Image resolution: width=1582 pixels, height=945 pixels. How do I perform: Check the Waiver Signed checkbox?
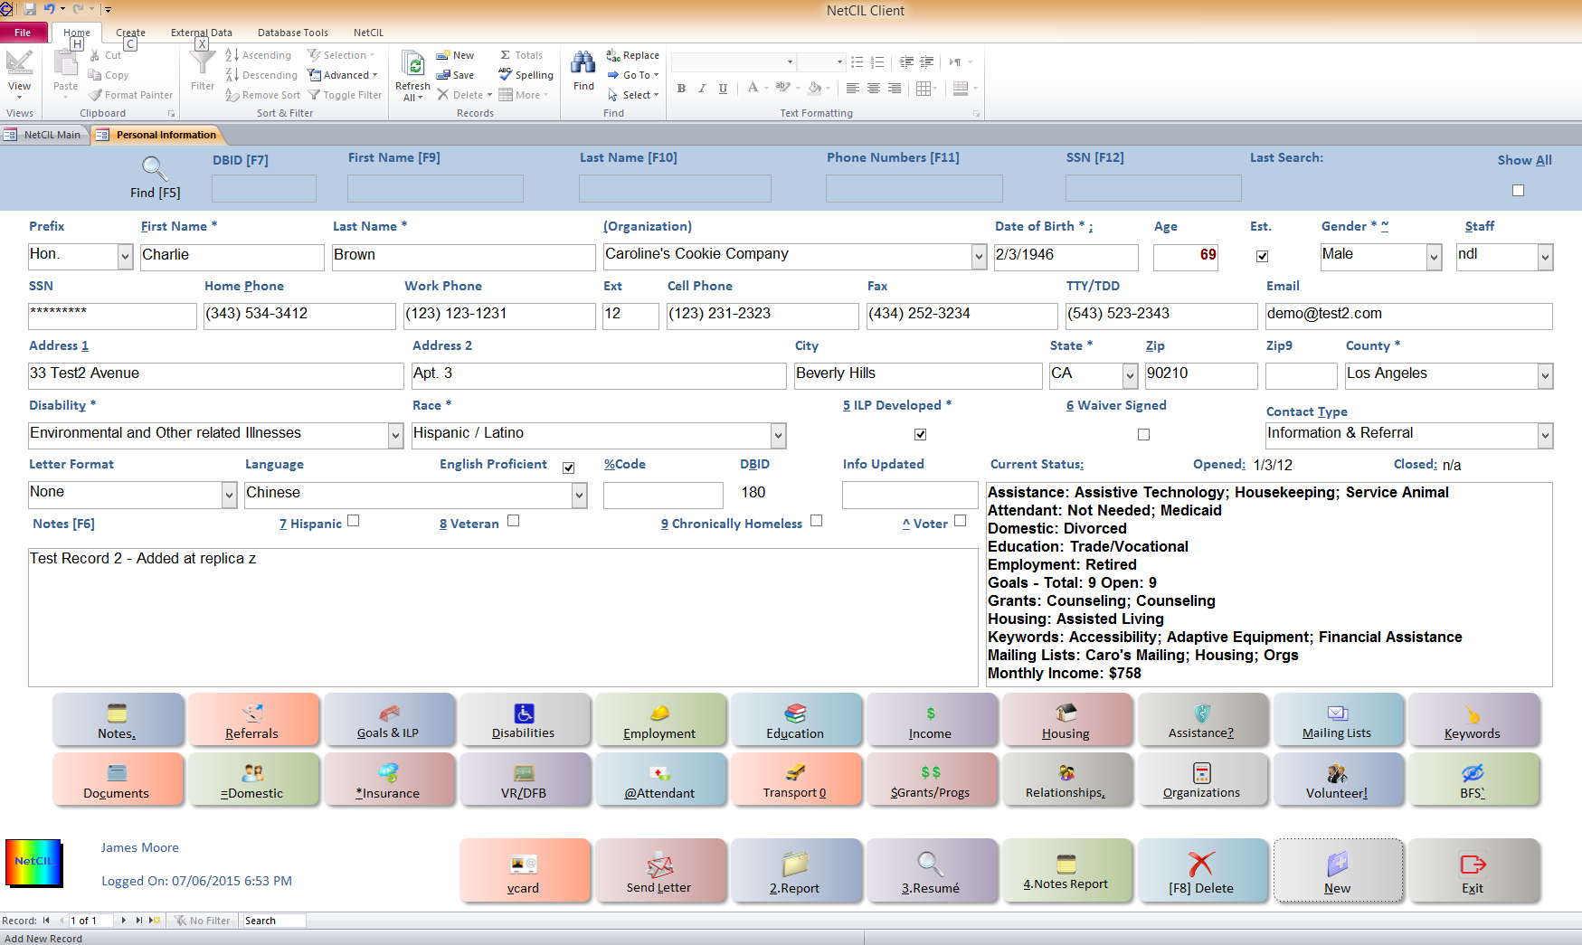point(1143,434)
